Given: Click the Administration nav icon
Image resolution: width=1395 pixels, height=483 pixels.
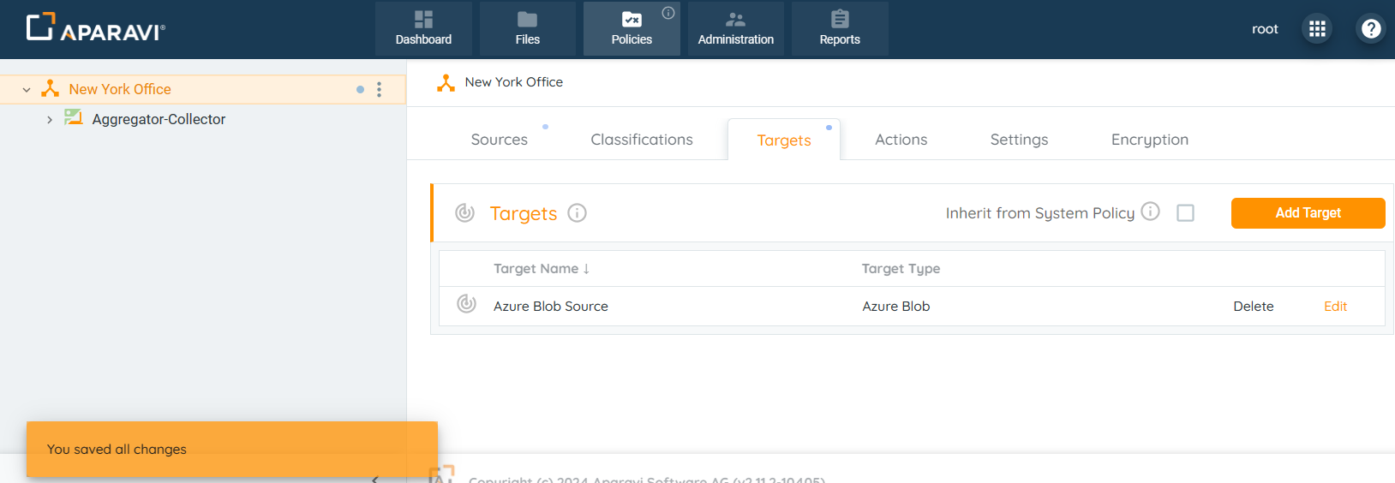Looking at the screenshot, I should pos(735,20).
